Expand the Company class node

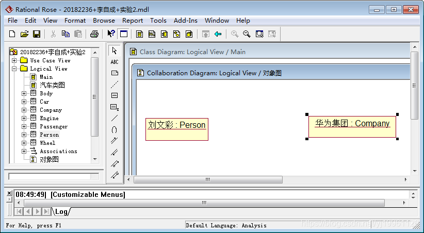coord(24,110)
